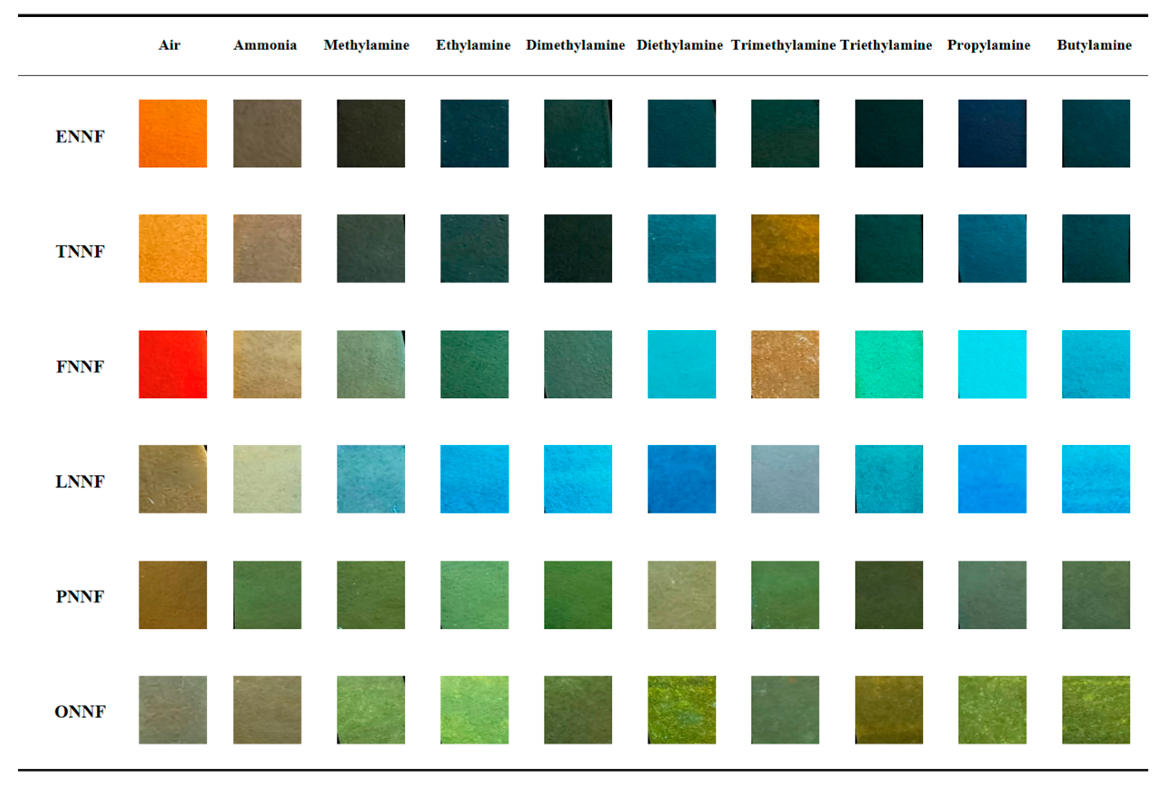Image resolution: width=1165 pixels, height=785 pixels.
Task: Click the Trimethylamine column header
Action: tap(783, 45)
